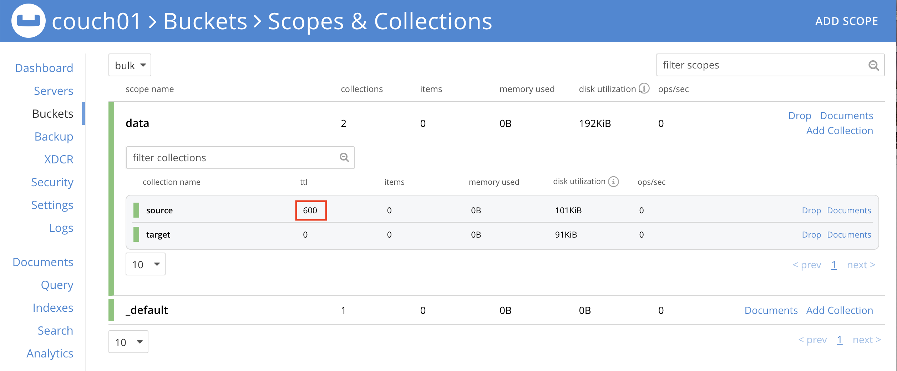This screenshot has width=897, height=371.
Task: Open the bottom page size dropdown for scopes
Action: (x=128, y=341)
